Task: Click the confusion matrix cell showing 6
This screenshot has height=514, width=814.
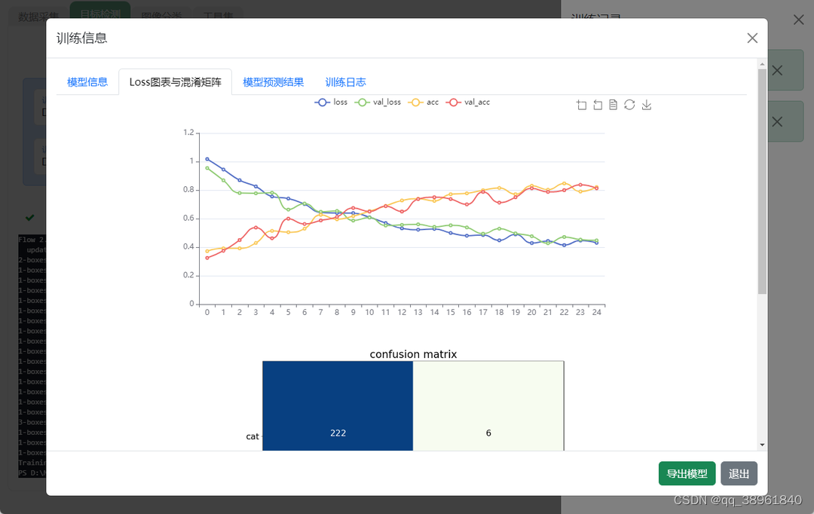Action: 488,406
